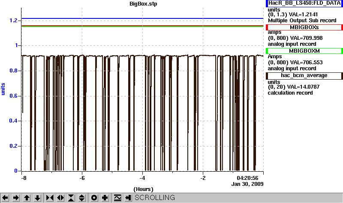Click the vertical 'units' y-axis label
Viewport: 343px width, 203px height.
tap(3, 89)
